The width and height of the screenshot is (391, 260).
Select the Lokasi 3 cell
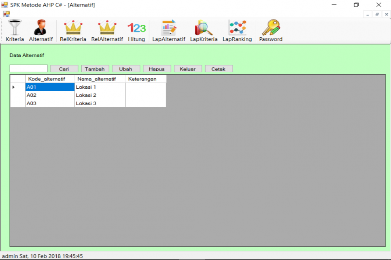100,103
